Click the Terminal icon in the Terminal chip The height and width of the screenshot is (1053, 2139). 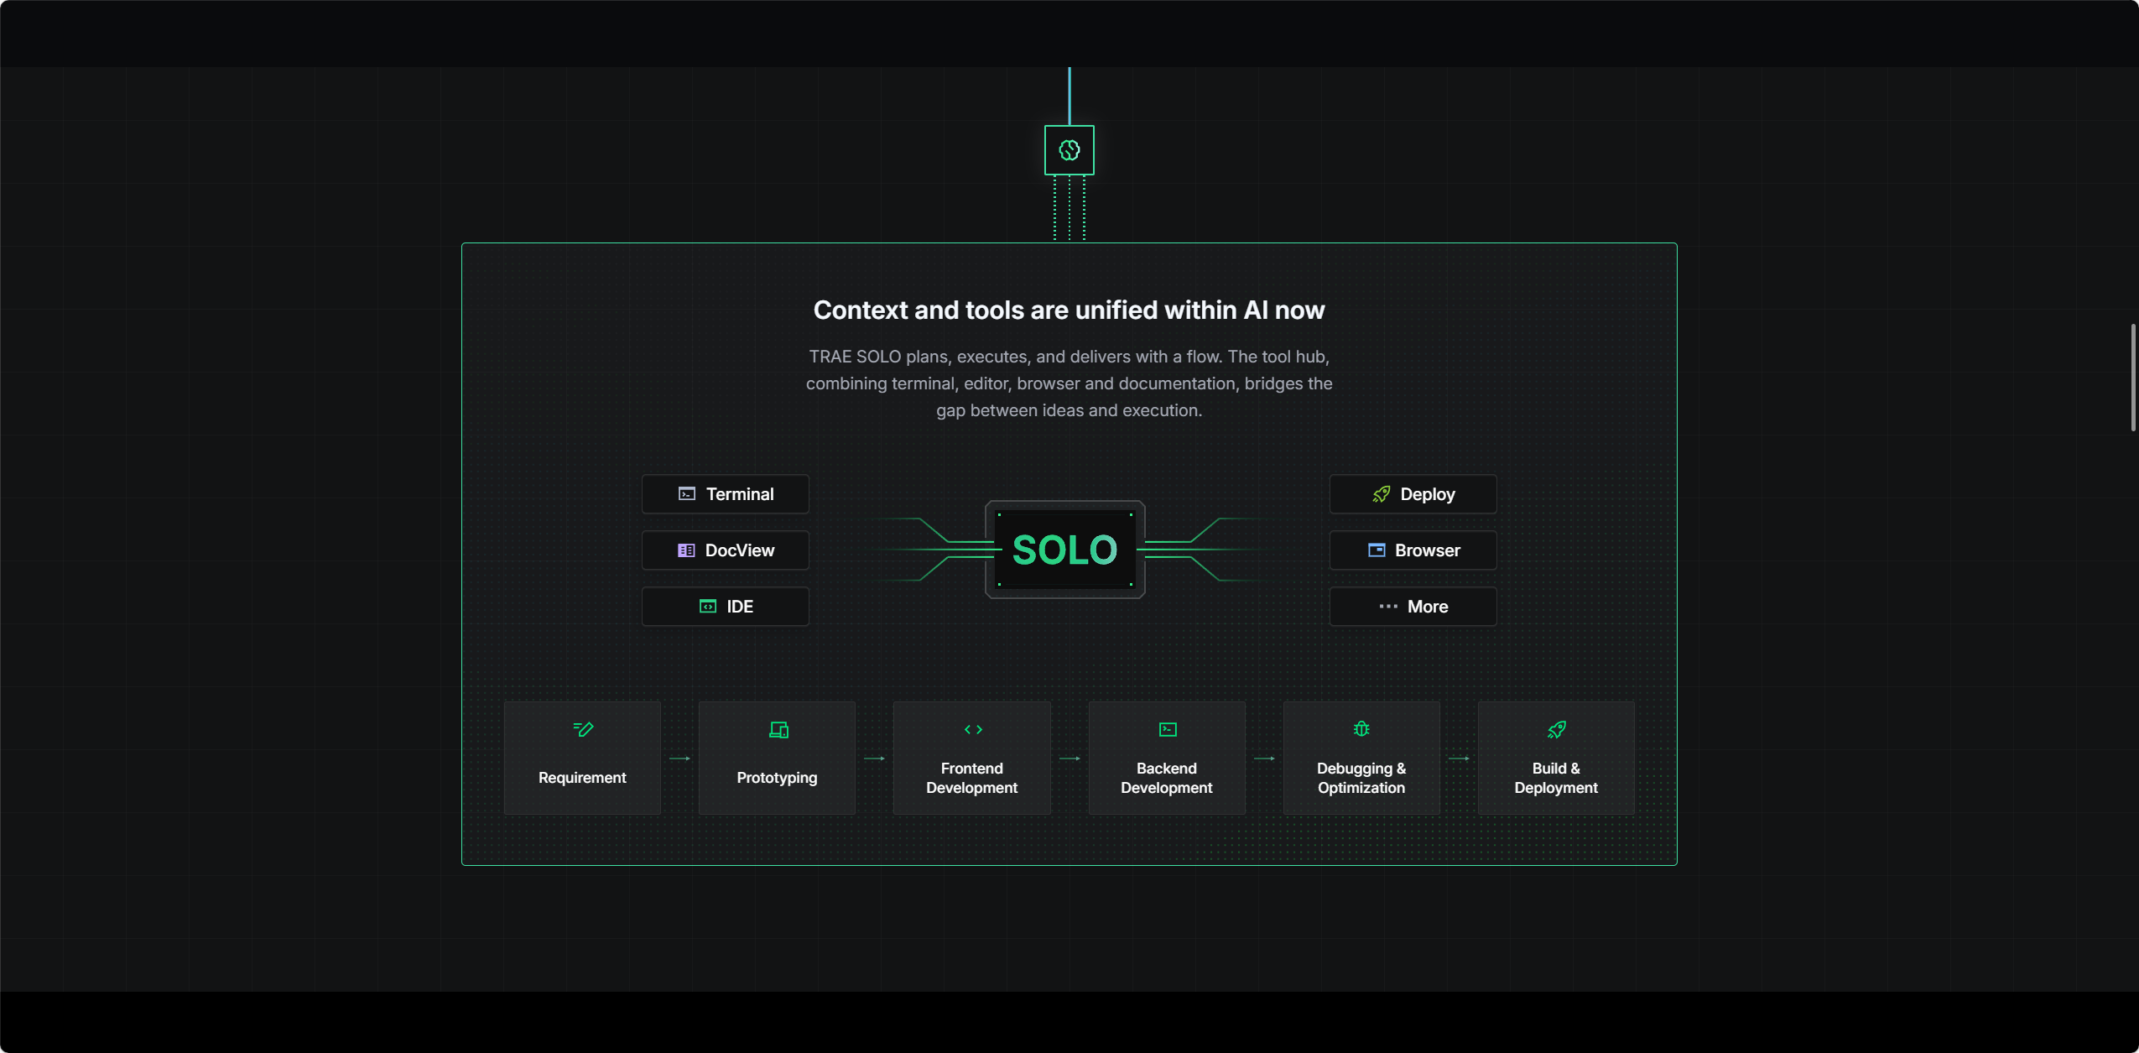(686, 493)
